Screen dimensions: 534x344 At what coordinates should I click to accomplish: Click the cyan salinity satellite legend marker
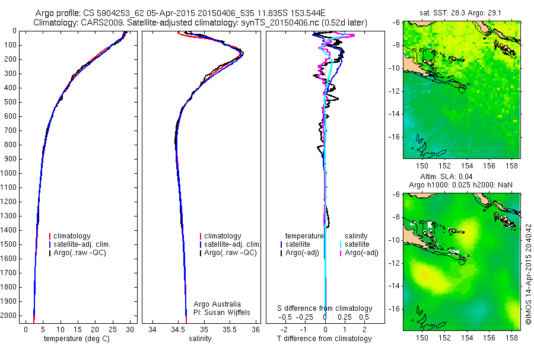pos(341,244)
